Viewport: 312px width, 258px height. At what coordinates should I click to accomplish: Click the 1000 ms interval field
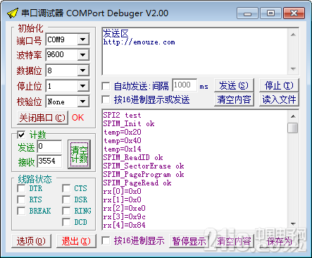pos(185,85)
